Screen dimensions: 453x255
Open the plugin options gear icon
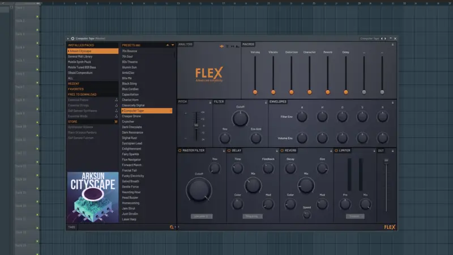coord(72,39)
